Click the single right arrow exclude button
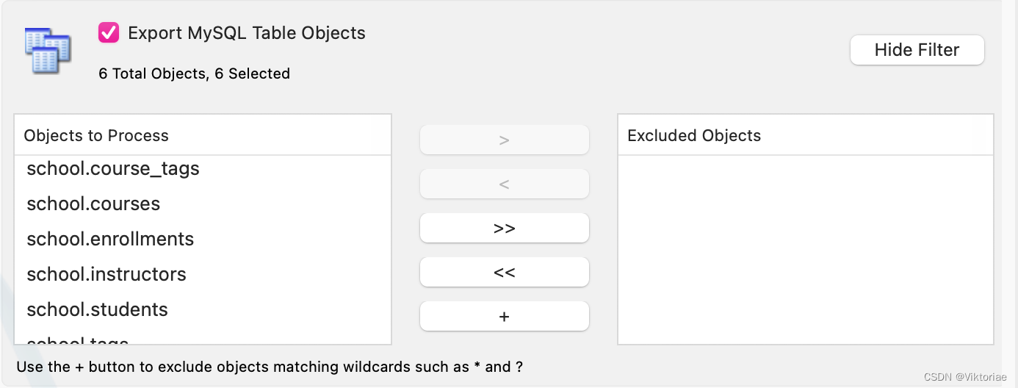Screen dimensions: 1018x388 [x=504, y=140]
